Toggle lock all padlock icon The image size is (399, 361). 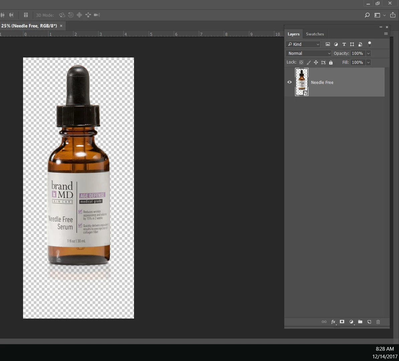click(330, 63)
